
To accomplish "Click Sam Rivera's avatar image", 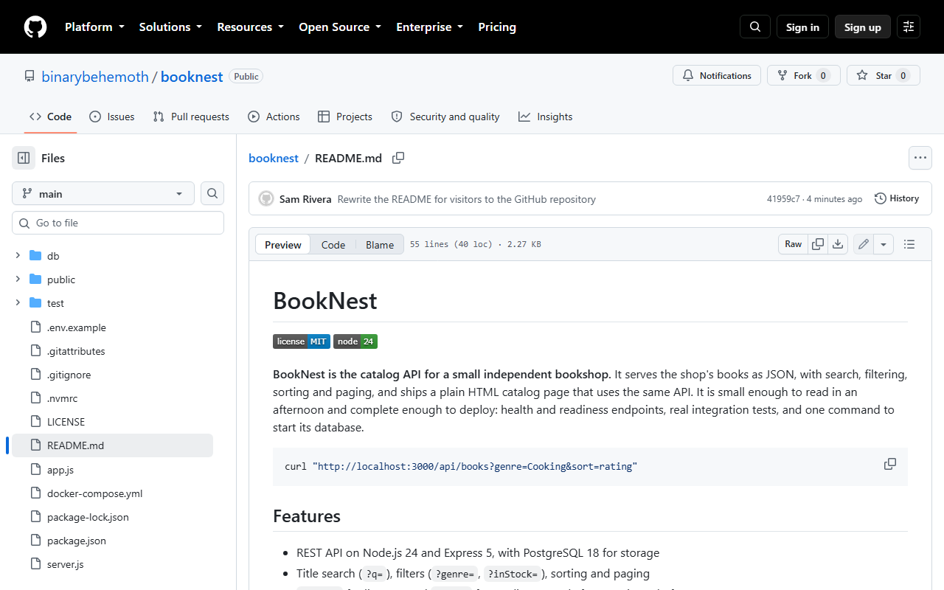I will [x=266, y=198].
